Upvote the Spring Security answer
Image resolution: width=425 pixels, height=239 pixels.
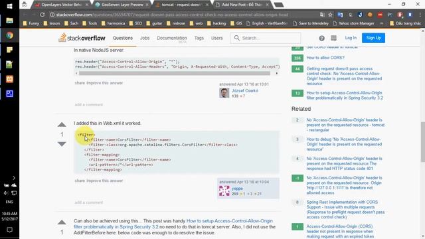point(62,222)
